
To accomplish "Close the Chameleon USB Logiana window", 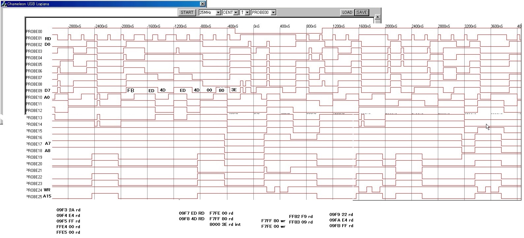I will coord(203,4).
